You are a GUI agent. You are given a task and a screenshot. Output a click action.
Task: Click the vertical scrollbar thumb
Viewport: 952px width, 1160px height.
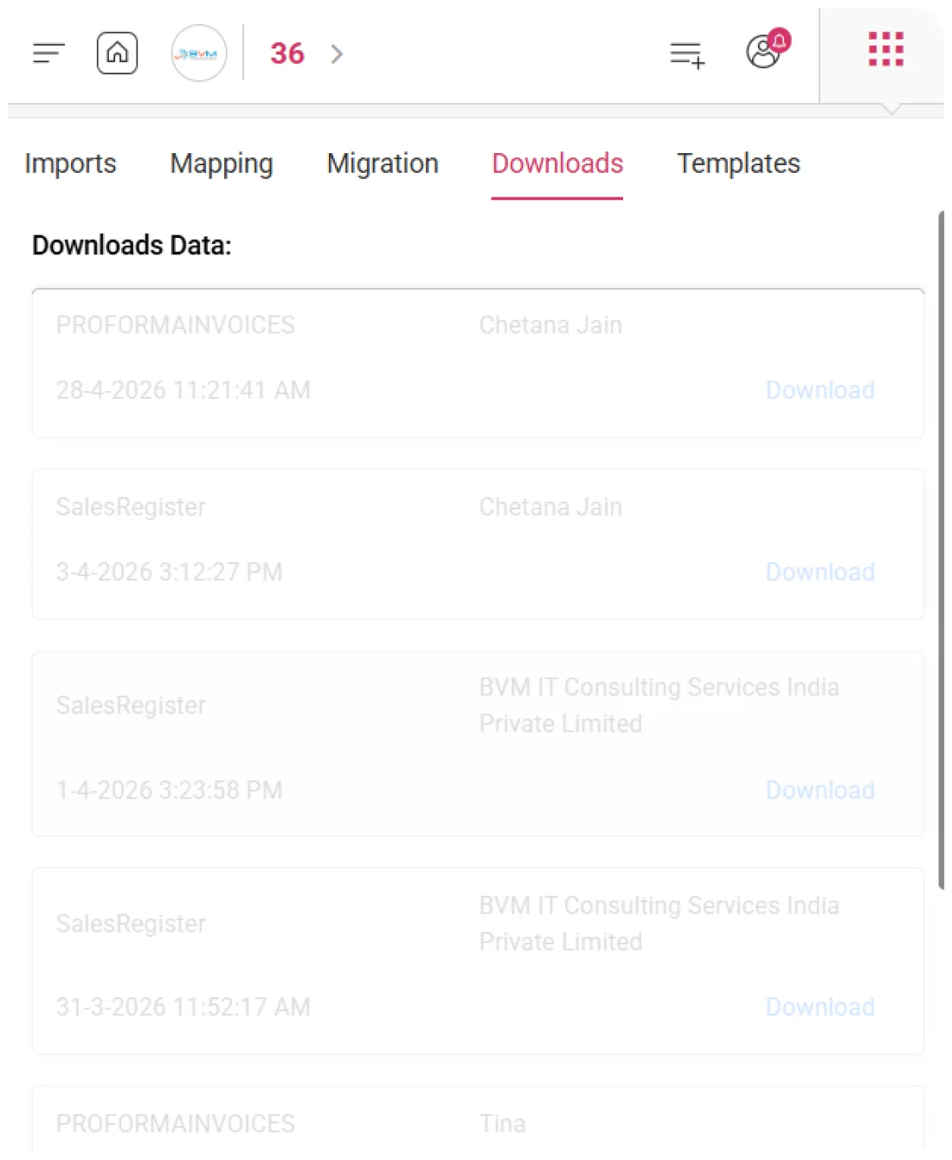pyautogui.click(x=941, y=549)
